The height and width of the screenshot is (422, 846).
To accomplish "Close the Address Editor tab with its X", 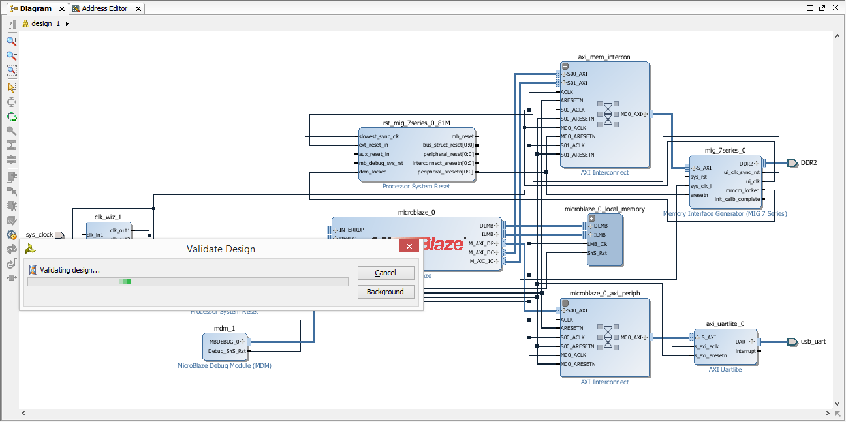I will [x=139, y=9].
